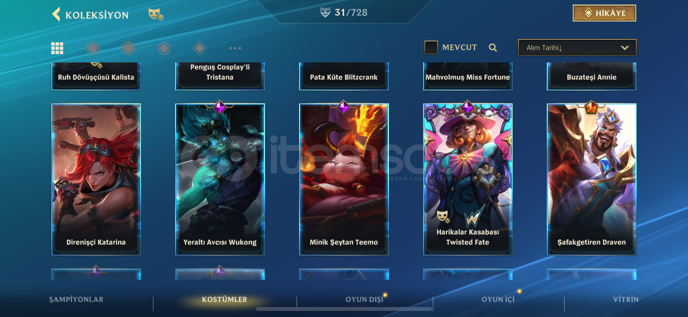The height and width of the screenshot is (317, 688).
Task: Open skin search magnifier
Action: click(x=493, y=47)
